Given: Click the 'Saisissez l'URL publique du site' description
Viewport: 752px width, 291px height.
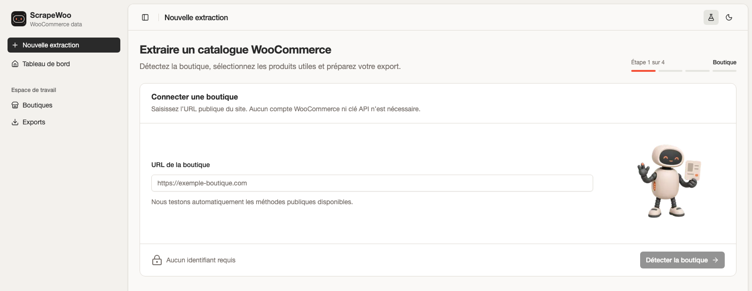Looking at the screenshot, I should coord(286,109).
